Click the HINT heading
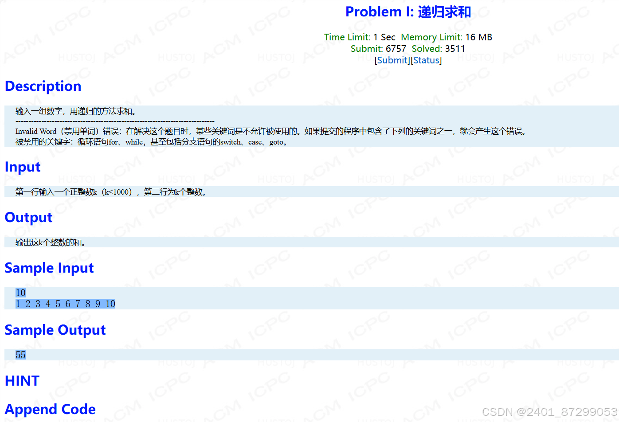Viewport: 619px width, 422px height. pyautogui.click(x=22, y=381)
